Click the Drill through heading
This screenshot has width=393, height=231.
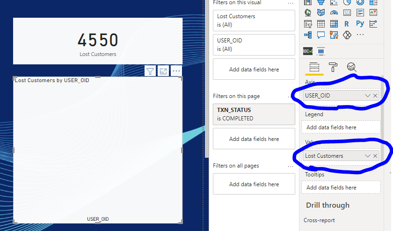[327, 205]
